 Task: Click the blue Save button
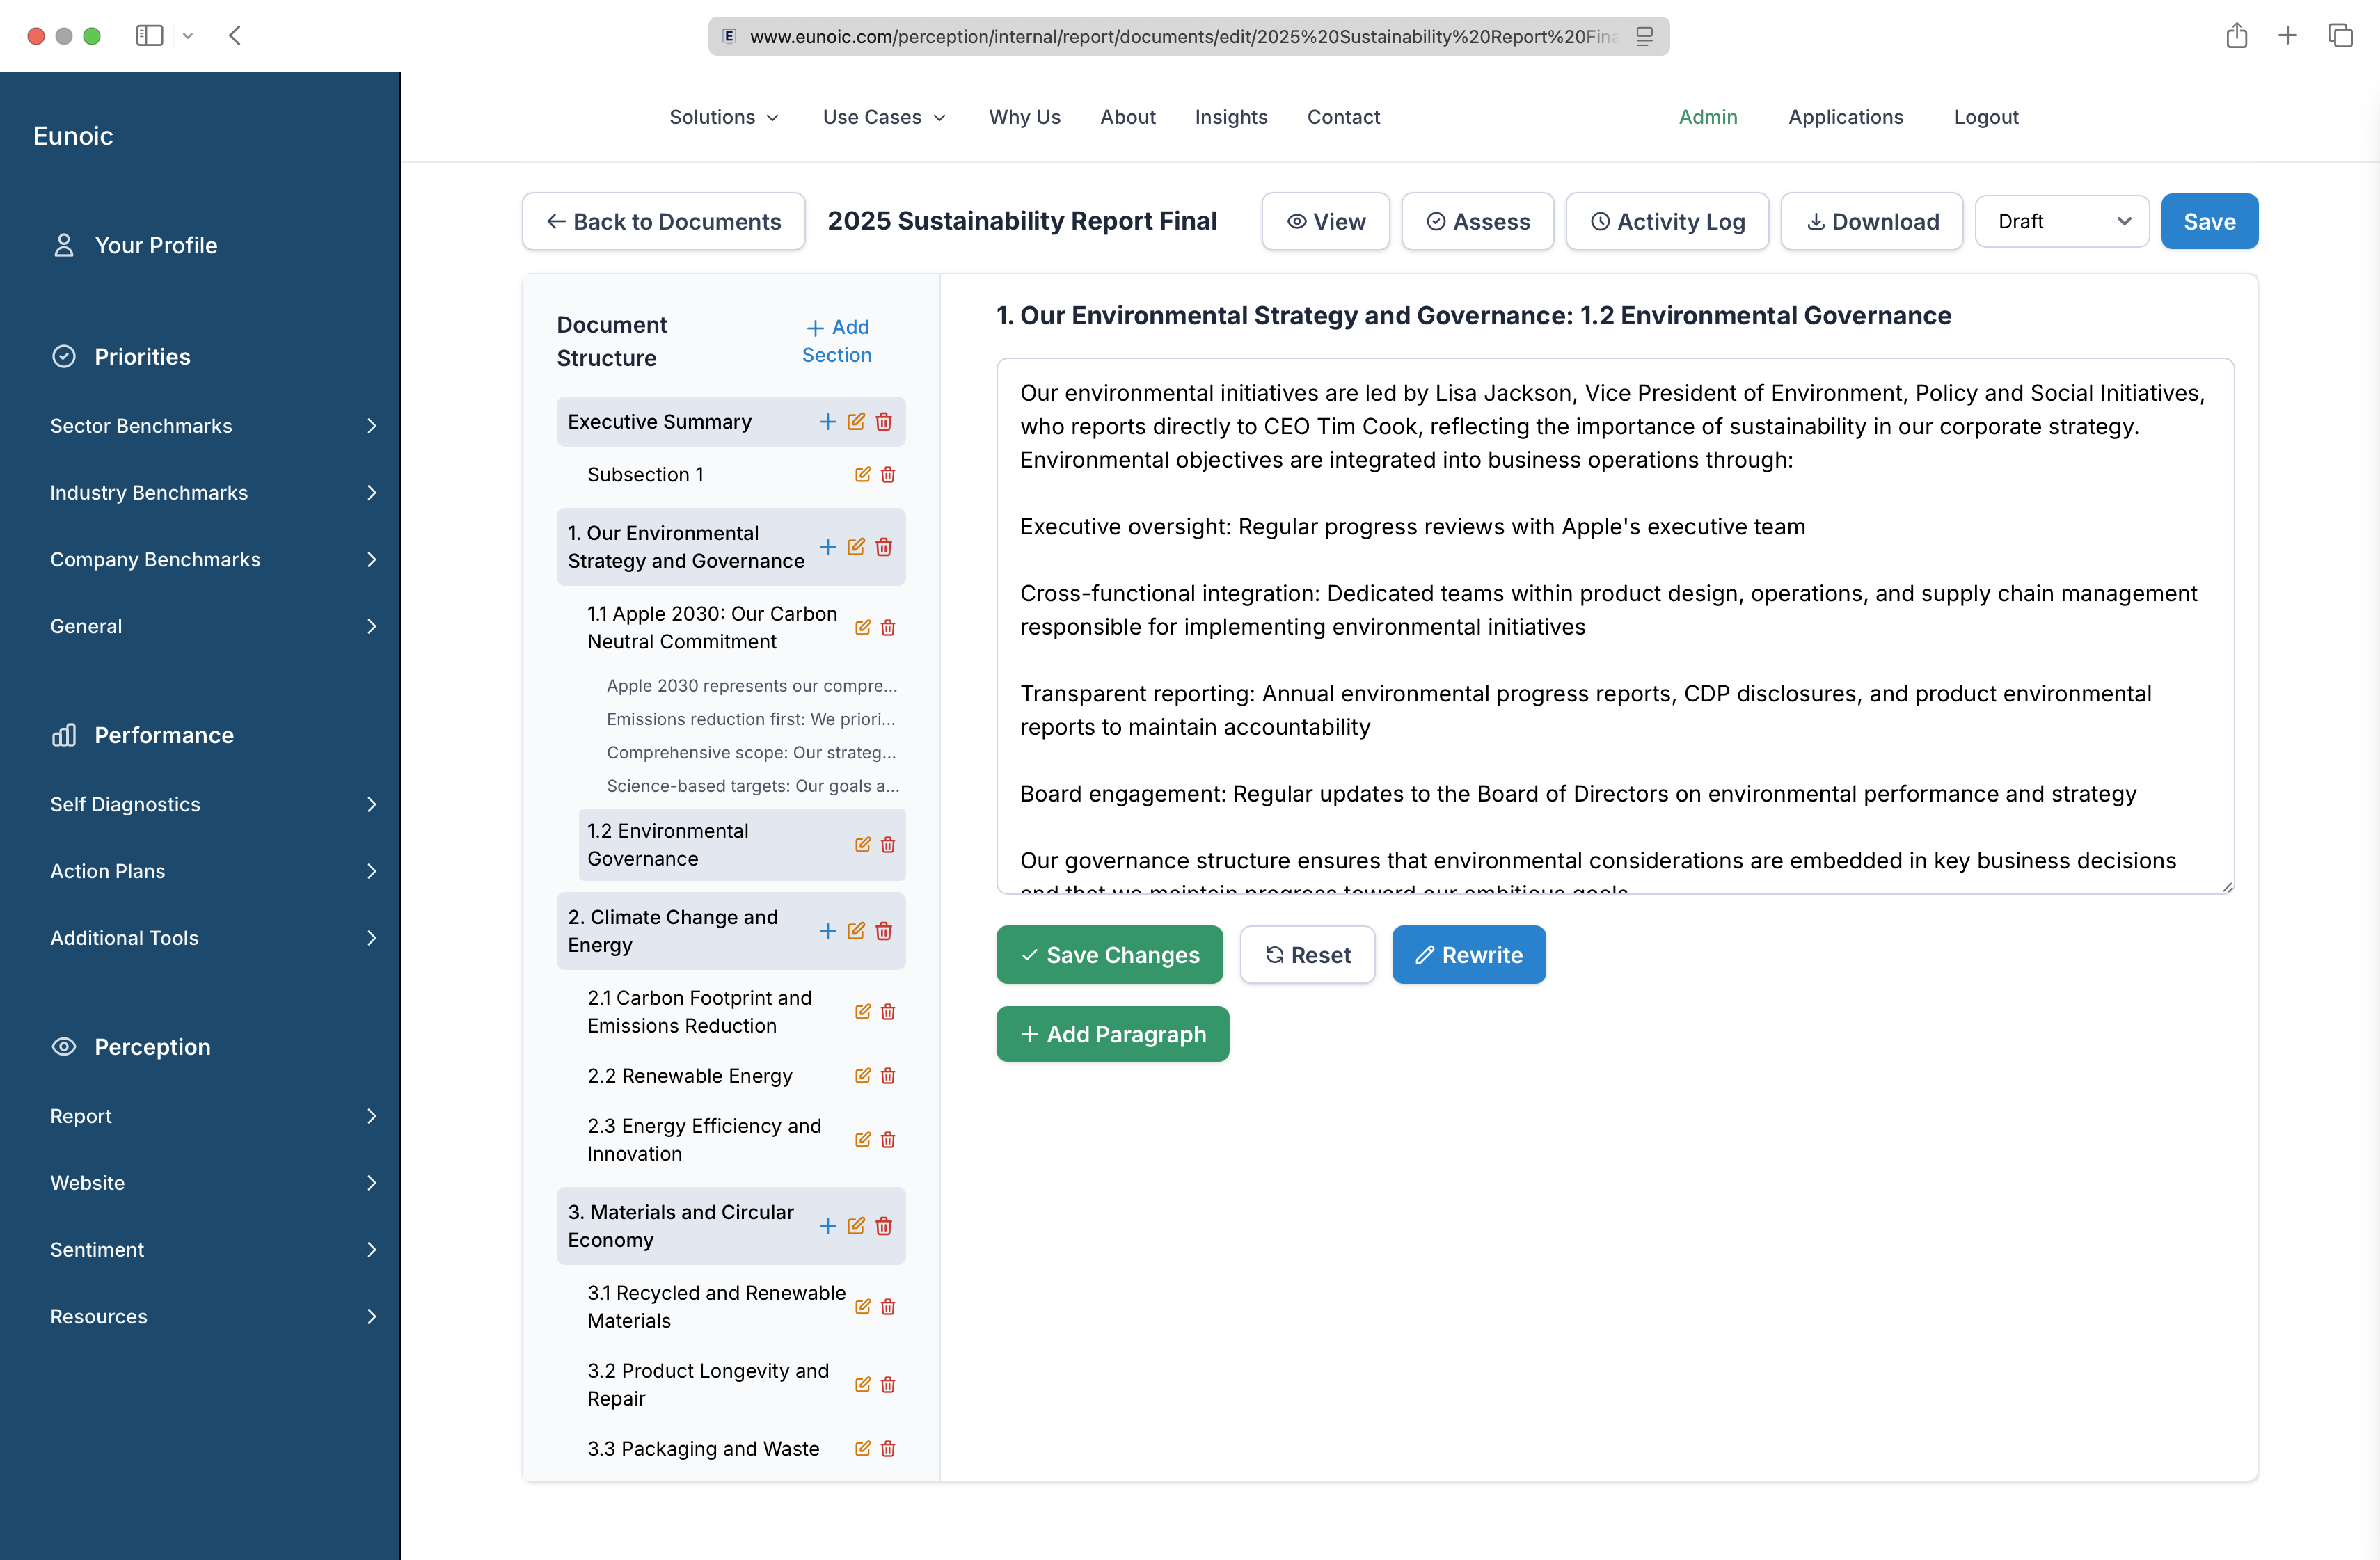point(2209,222)
